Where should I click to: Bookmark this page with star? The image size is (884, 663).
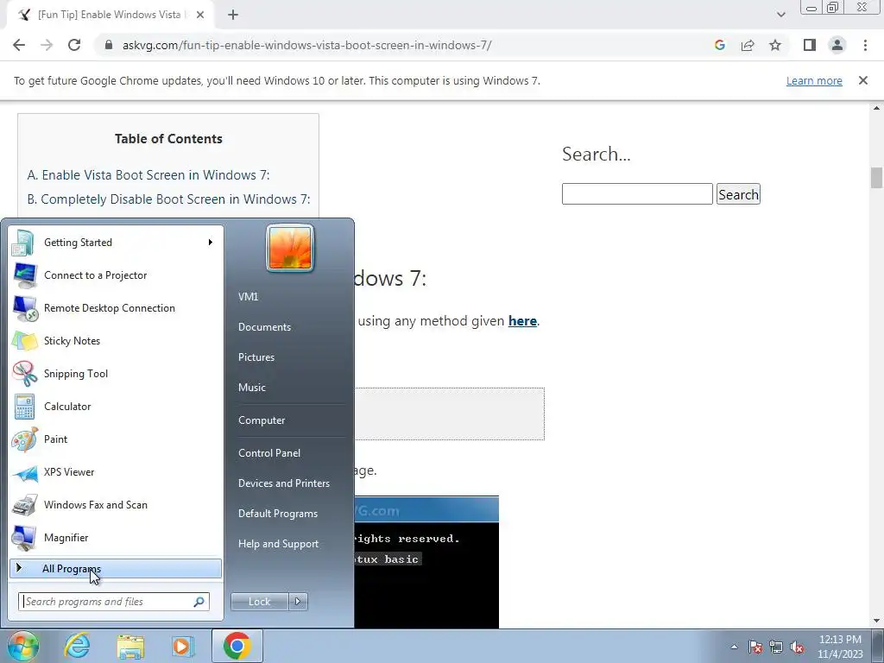pos(775,45)
